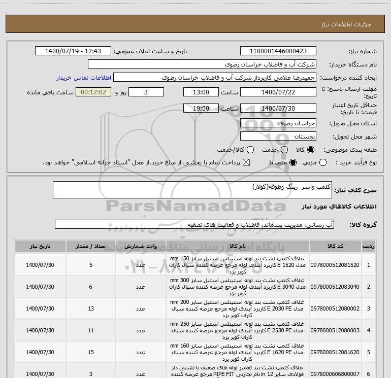The width and height of the screenshot is (391, 378).
Task: Click the remaining time counter 00:12:02
Action: [x=93, y=92]
